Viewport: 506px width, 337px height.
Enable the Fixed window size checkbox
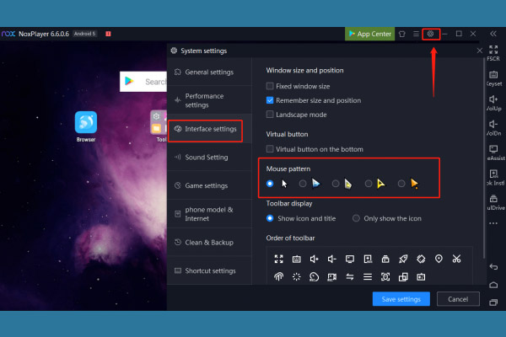pyautogui.click(x=270, y=86)
